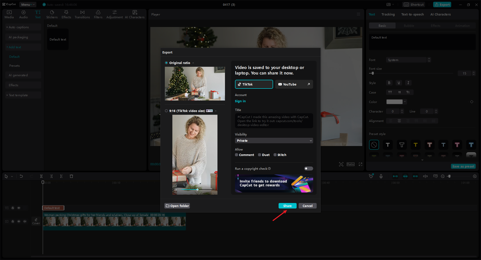Click the text Color swatch
481x260 pixels.
(x=394, y=102)
